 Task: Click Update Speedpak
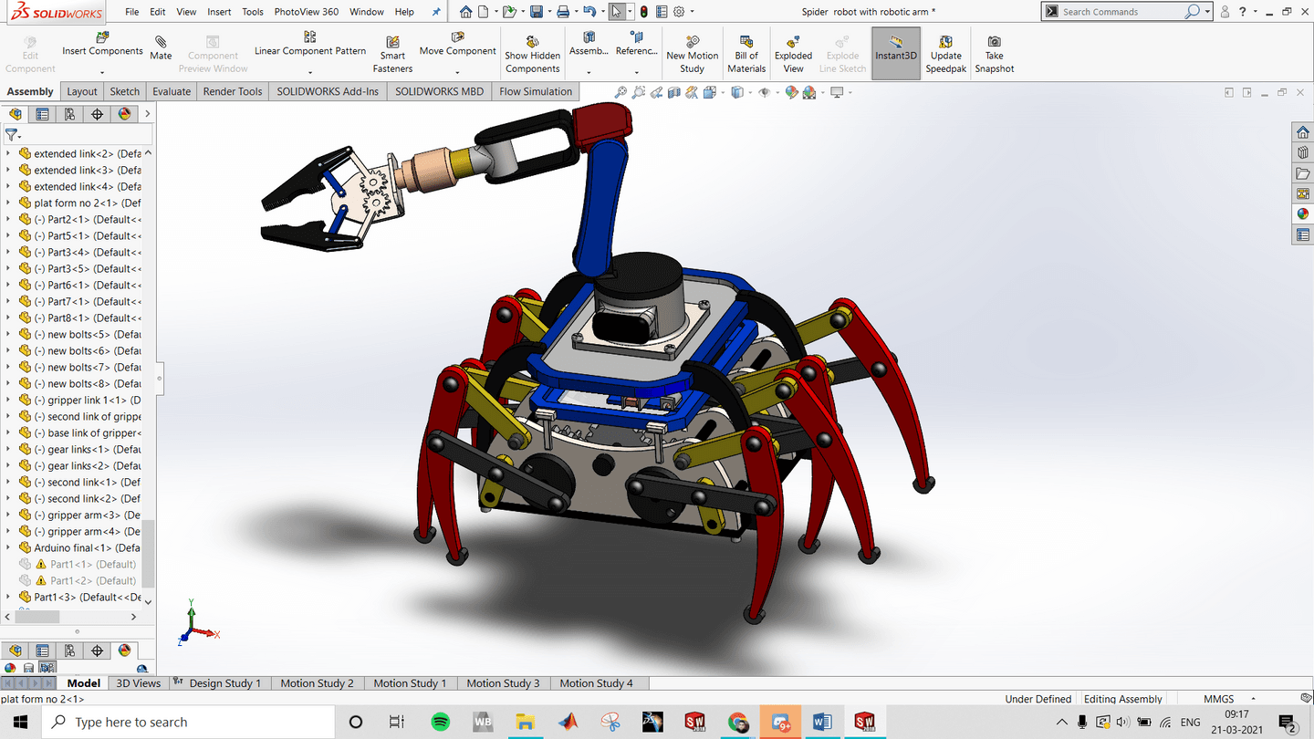946,55
